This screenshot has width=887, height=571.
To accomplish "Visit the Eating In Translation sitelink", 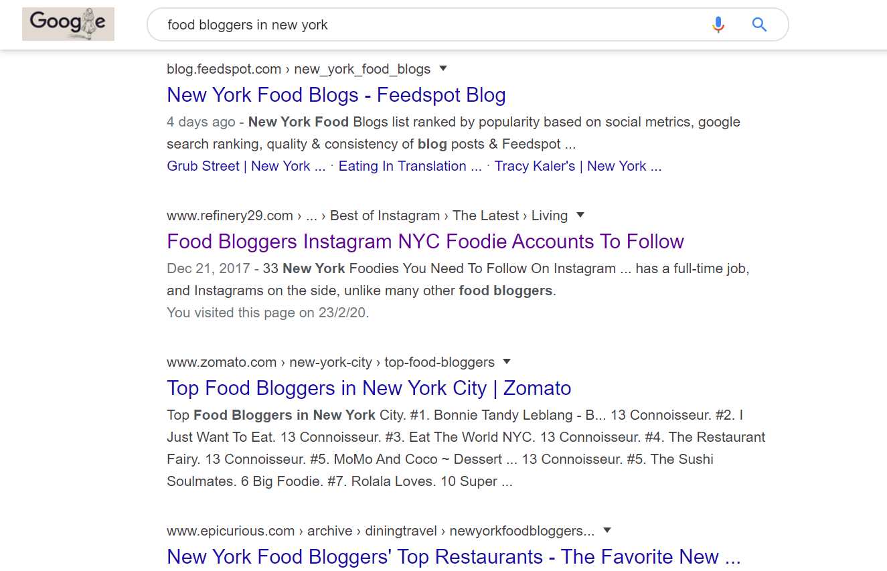I will click(410, 166).
